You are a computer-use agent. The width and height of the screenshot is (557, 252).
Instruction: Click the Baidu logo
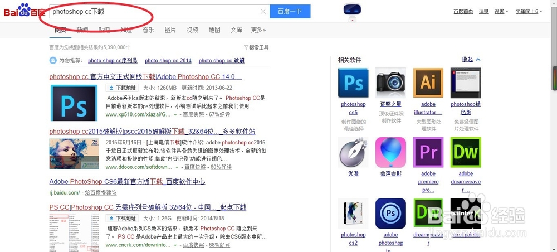tap(24, 11)
